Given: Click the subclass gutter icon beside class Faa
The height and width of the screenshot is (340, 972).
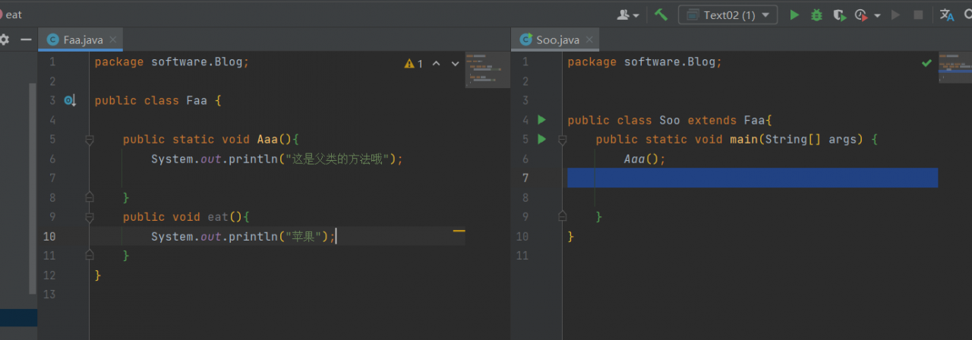Looking at the screenshot, I should coord(70,100).
